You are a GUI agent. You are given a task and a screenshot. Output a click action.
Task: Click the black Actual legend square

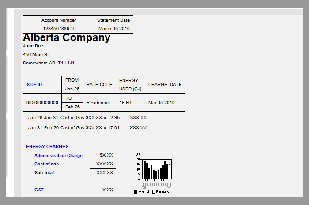tap(136, 192)
